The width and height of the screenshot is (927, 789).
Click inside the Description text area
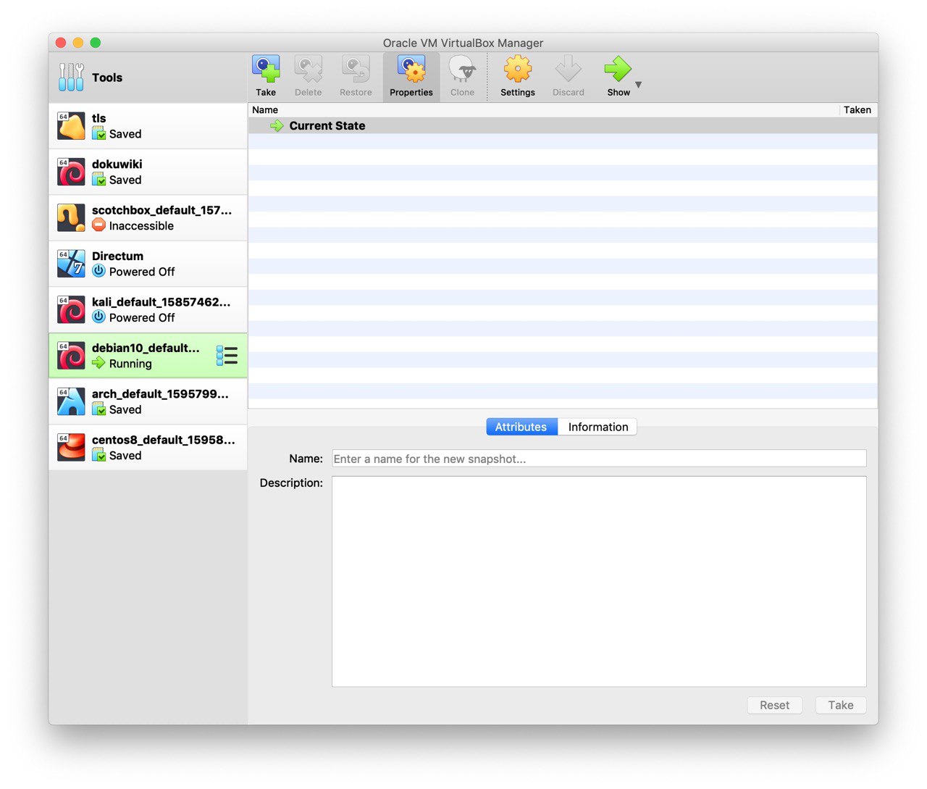(x=599, y=581)
